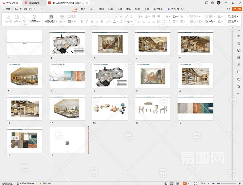This screenshot has width=243, height=185.
Task: Click the 从当页开始 slideshow play icon
Action: 34,17
